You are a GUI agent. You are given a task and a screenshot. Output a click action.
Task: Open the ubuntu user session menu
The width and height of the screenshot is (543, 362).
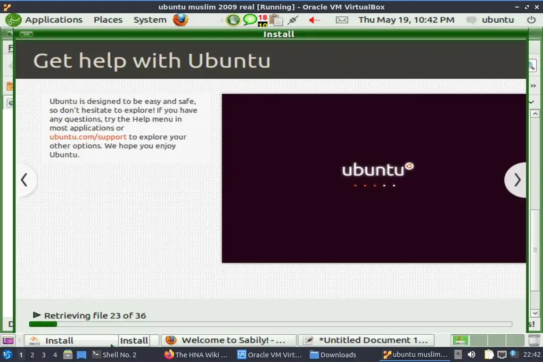[x=490, y=20]
